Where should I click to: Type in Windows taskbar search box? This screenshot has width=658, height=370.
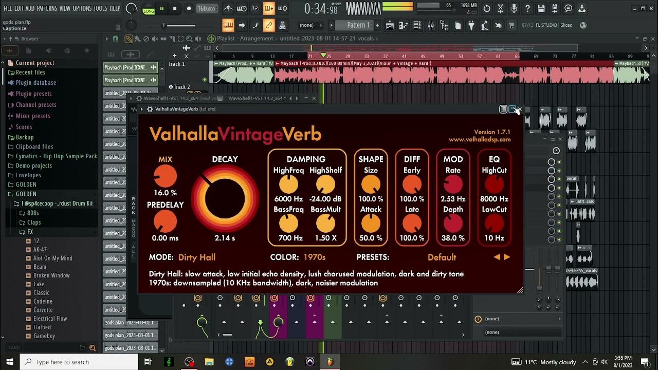tap(79, 362)
